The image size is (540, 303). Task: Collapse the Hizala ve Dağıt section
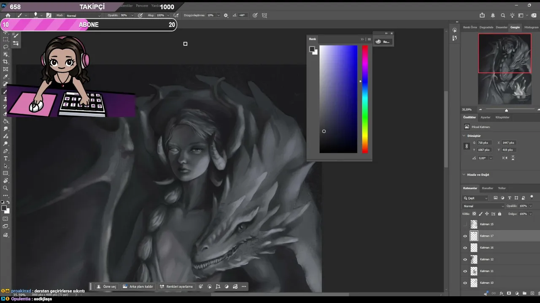point(464,175)
